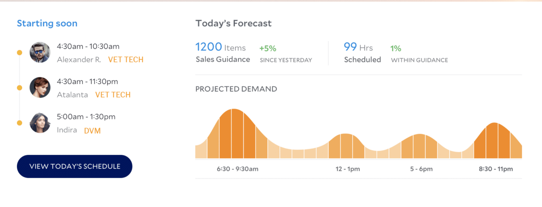
Task: Select the timeline dot beside Alexander R.
Action: pos(19,53)
